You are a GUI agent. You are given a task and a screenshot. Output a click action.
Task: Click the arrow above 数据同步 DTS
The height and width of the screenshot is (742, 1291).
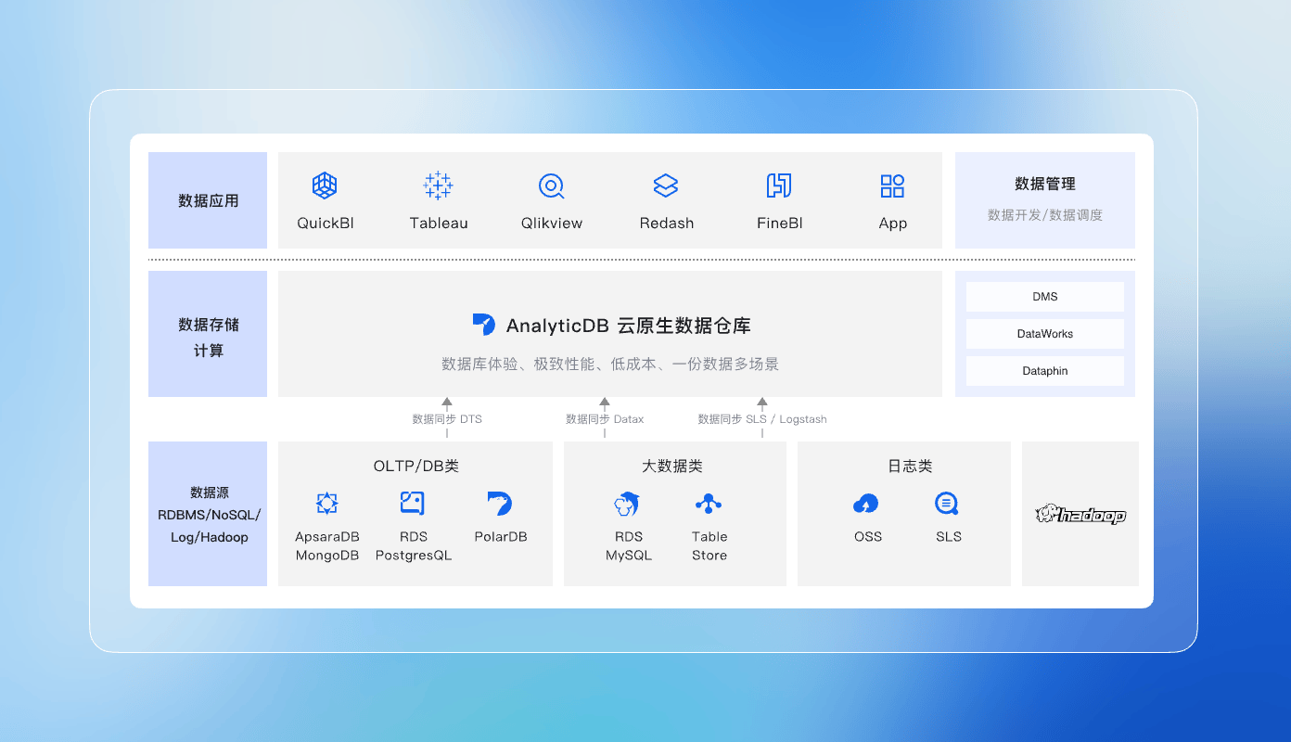click(447, 403)
